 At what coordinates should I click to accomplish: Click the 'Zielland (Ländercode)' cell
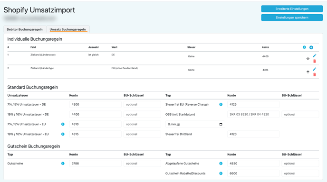[x=43, y=55]
